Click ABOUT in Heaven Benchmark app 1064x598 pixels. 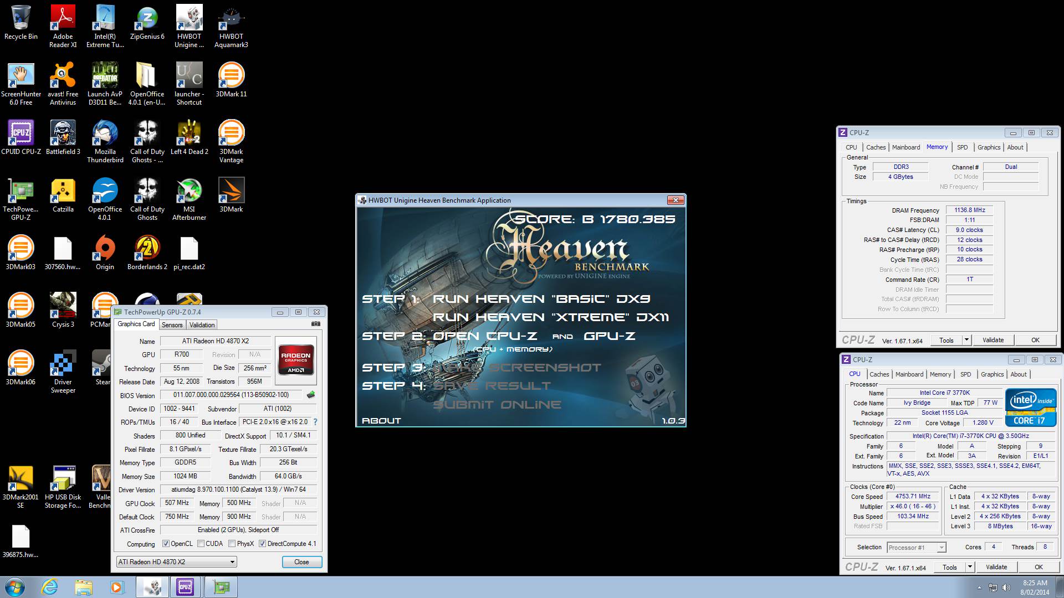pyautogui.click(x=381, y=421)
